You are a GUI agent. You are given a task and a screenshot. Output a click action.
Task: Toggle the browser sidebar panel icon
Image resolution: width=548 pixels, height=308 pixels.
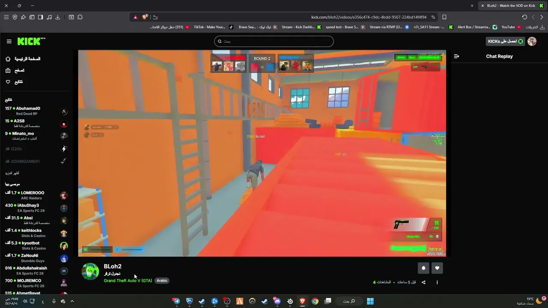point(40,17)
